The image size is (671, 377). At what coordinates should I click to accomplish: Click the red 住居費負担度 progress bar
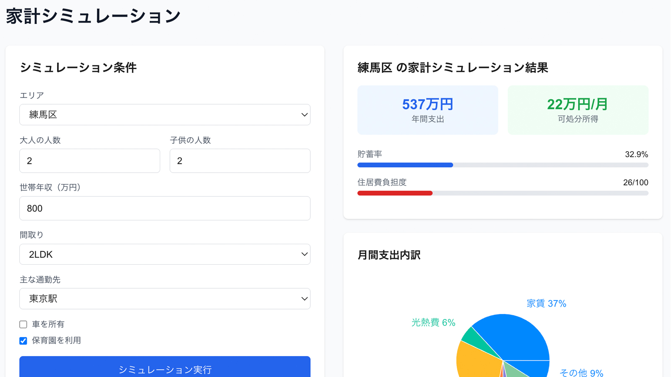point(395,193)
